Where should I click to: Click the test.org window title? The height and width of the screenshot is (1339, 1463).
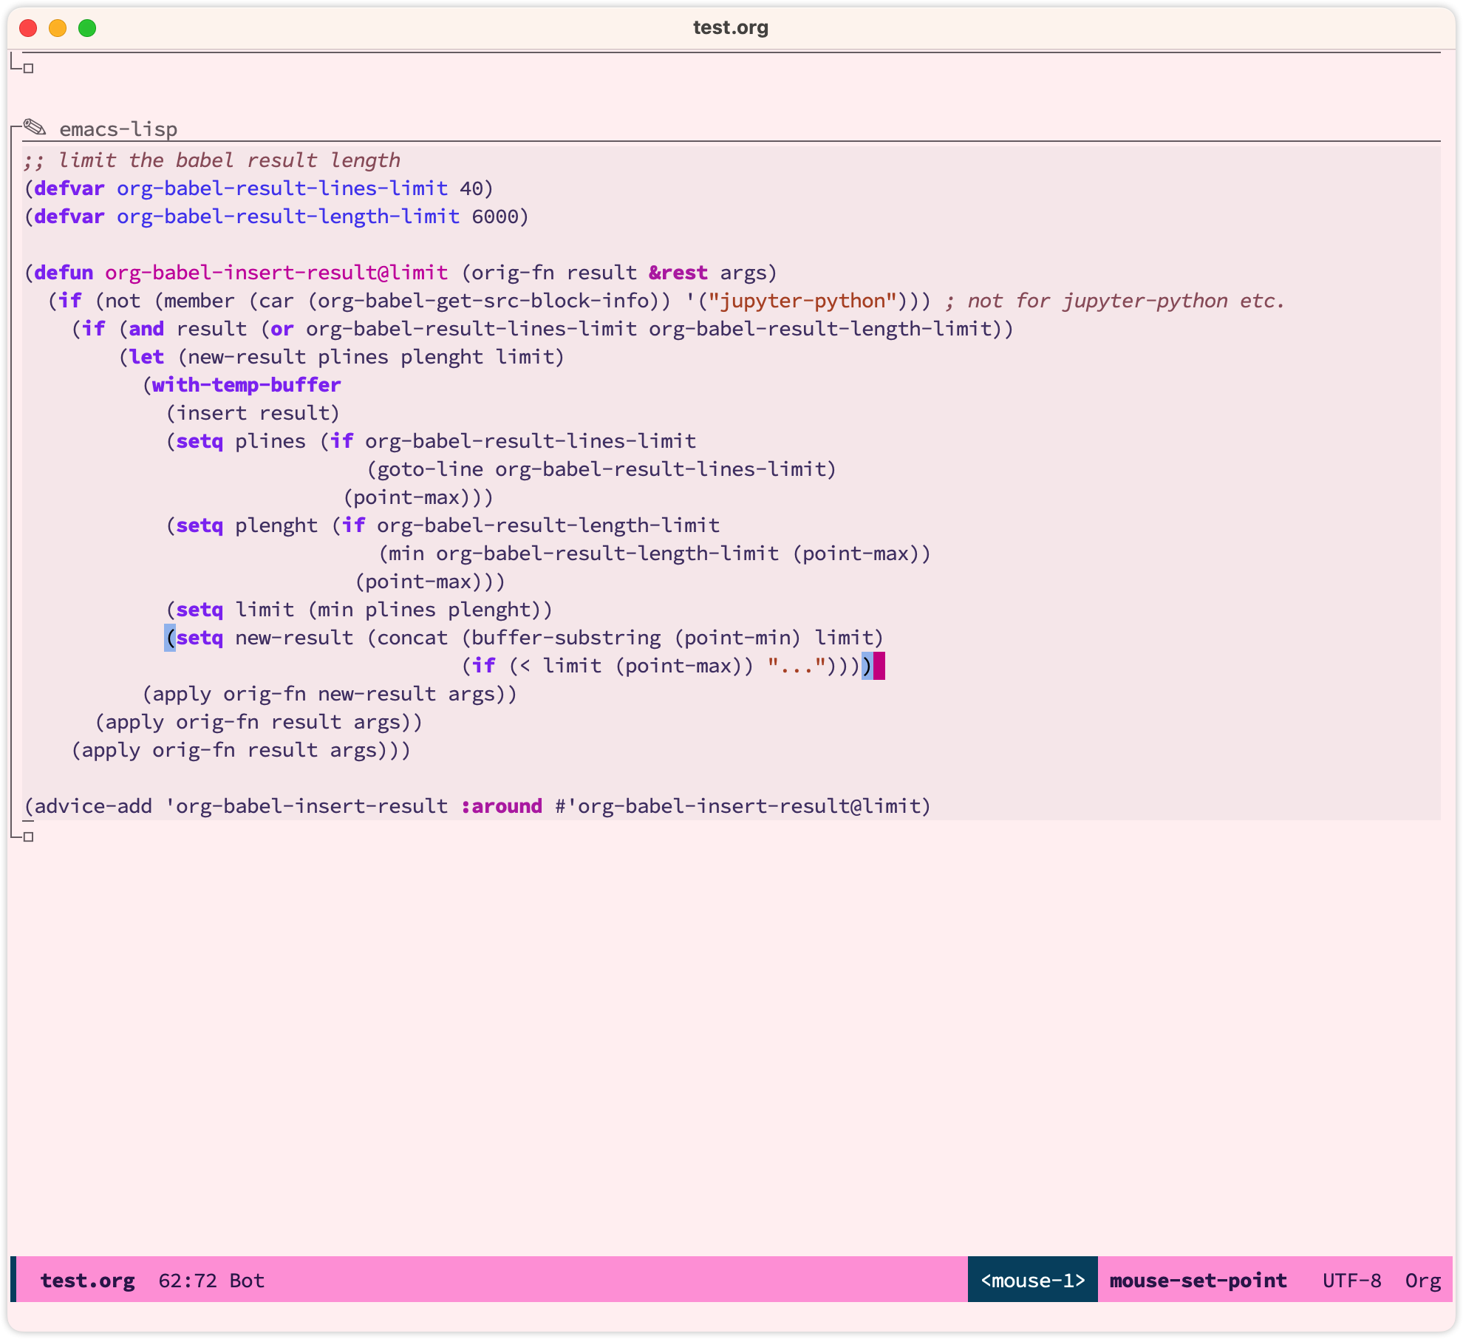(x=731, y=27)
